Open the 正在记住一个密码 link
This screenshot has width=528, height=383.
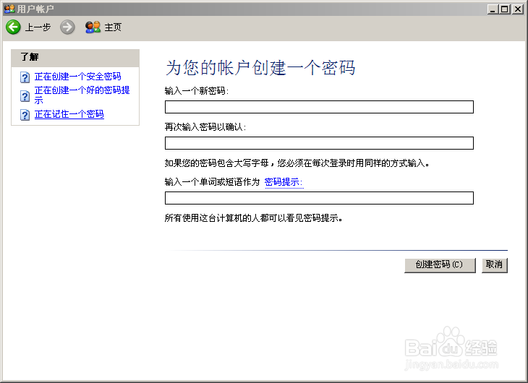coord(69,114)
